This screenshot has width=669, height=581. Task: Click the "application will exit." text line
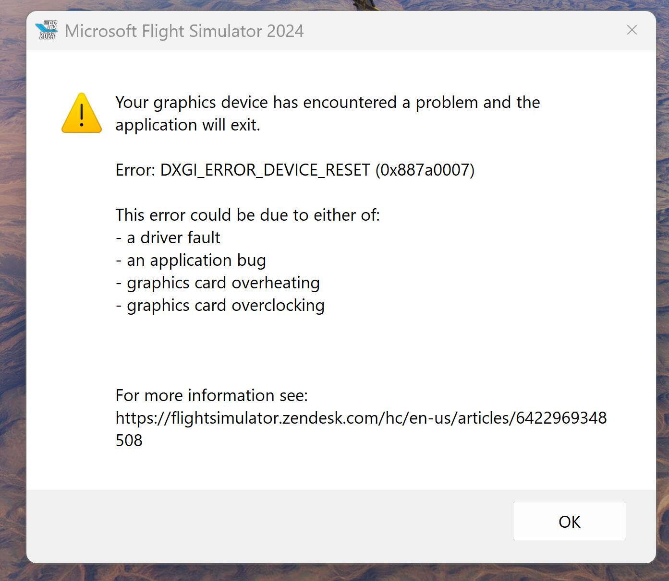coord(187,125)
